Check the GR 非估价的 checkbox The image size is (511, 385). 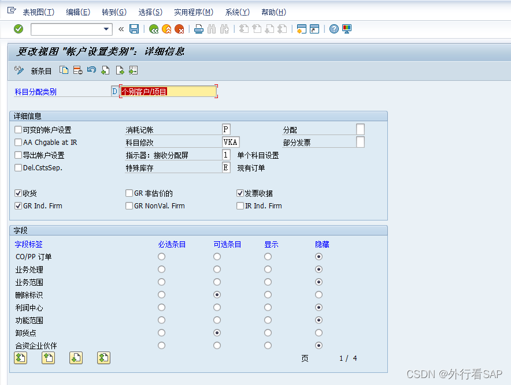pos(129,193)
